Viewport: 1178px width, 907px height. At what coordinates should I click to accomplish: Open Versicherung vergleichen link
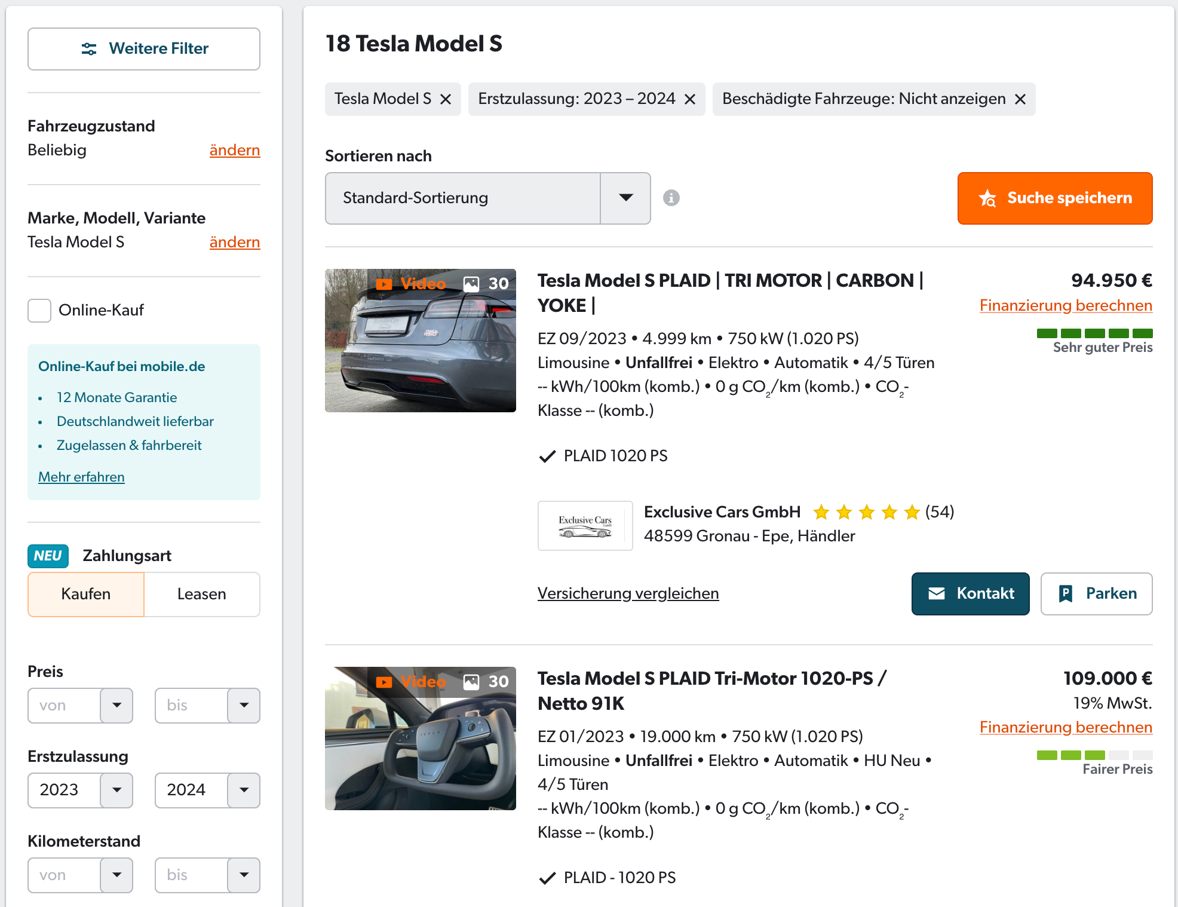628,593
